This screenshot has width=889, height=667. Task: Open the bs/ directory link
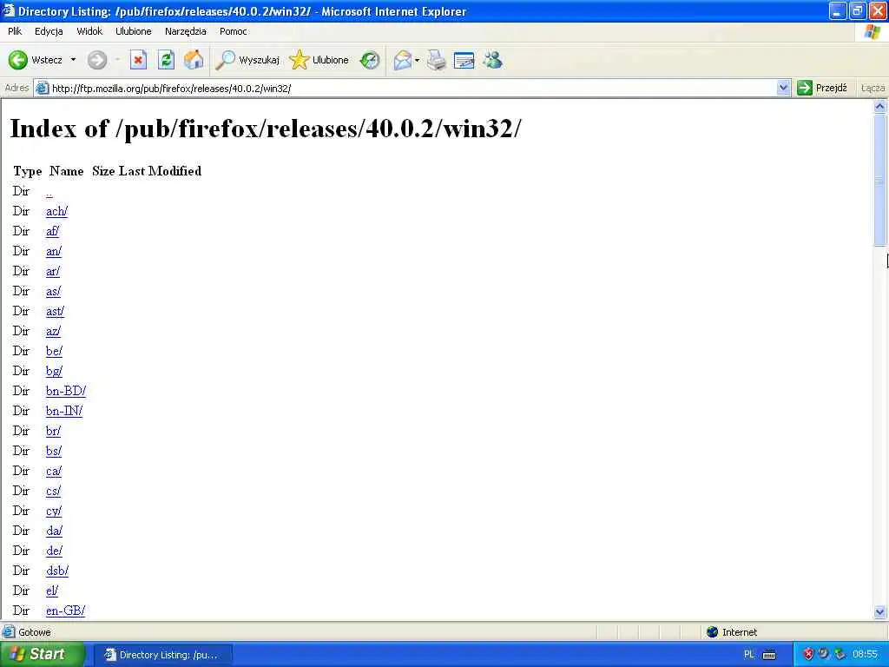[x=53, y=451]
